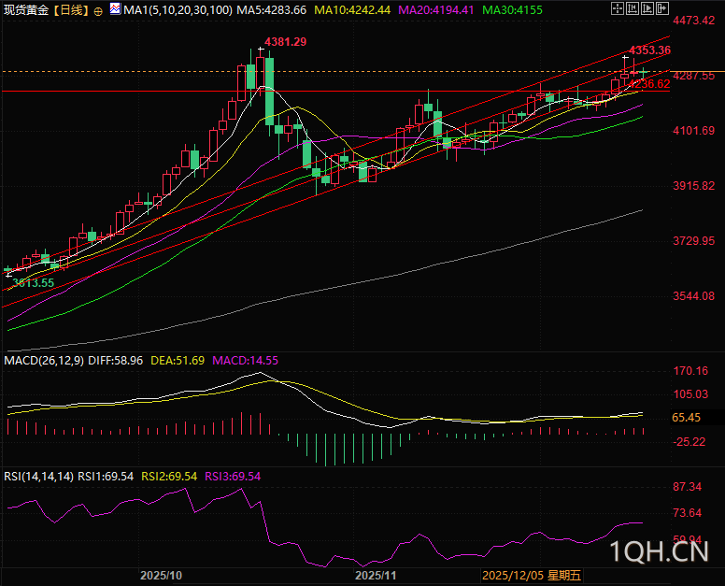Click the -25.22 MACD axis value
725x586 pixels.
[x=689, y=442]
